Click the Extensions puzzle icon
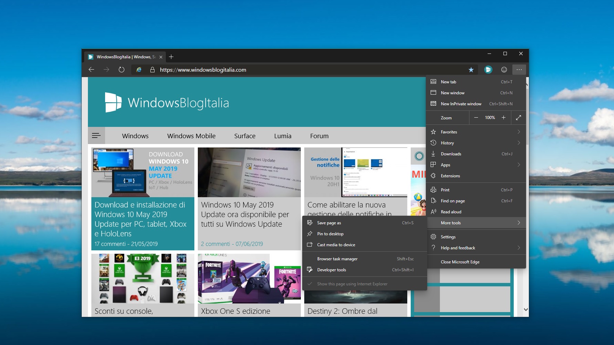This screenshot has height=345, width=614. point(433,176)
